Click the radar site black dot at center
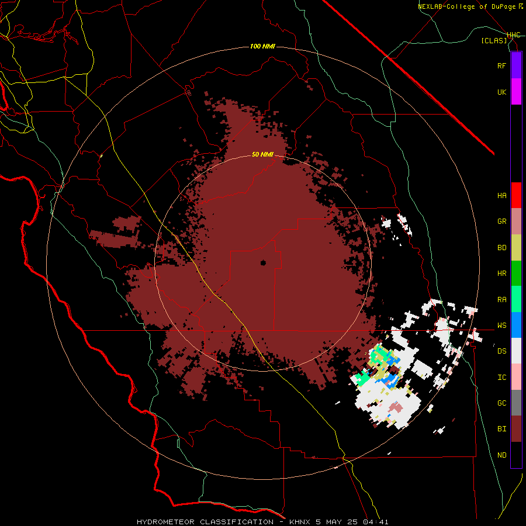The image size is (526, 526). (x=263, y=262)
